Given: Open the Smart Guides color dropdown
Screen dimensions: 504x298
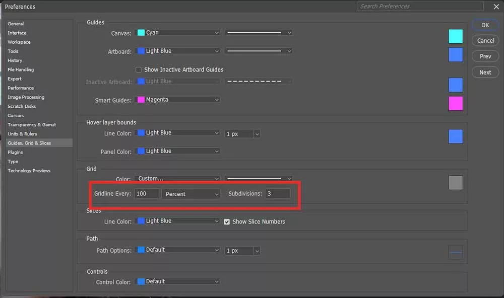Looking at the screenshot, I should click(176, 99).
